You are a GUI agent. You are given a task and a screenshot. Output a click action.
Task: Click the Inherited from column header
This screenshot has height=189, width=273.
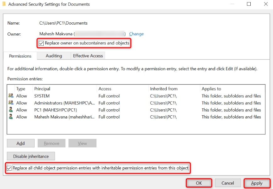164,89
